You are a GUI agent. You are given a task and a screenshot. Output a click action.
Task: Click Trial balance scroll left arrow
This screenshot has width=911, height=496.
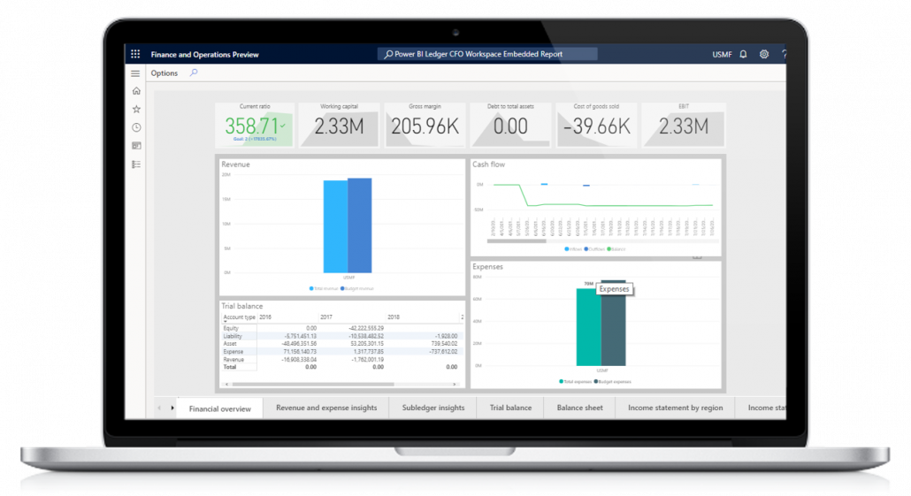tap(226, 385)
